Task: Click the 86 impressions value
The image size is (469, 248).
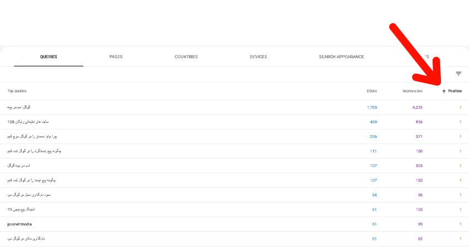Action: (x=420, y=195)
